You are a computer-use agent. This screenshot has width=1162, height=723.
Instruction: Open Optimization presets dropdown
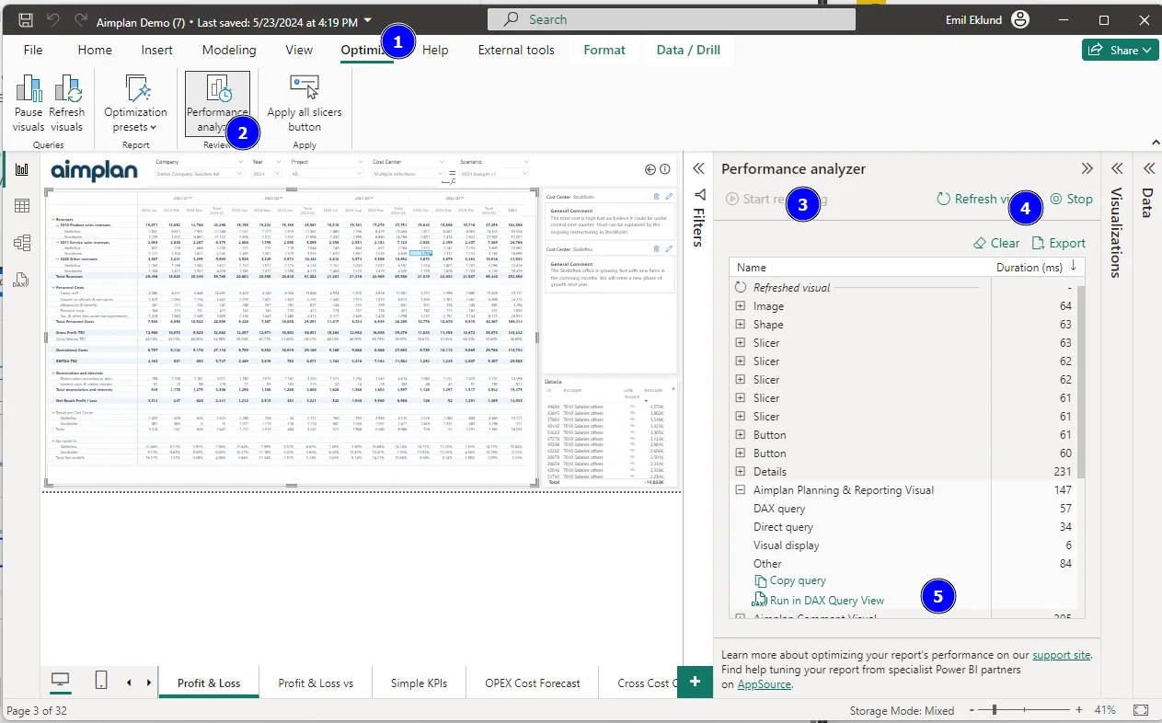[x=135, y=105]
